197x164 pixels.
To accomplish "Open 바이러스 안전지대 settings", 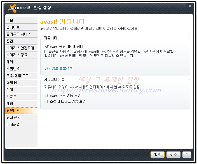I will [21, 48].
